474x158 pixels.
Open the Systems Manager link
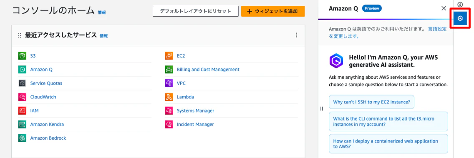196,111
